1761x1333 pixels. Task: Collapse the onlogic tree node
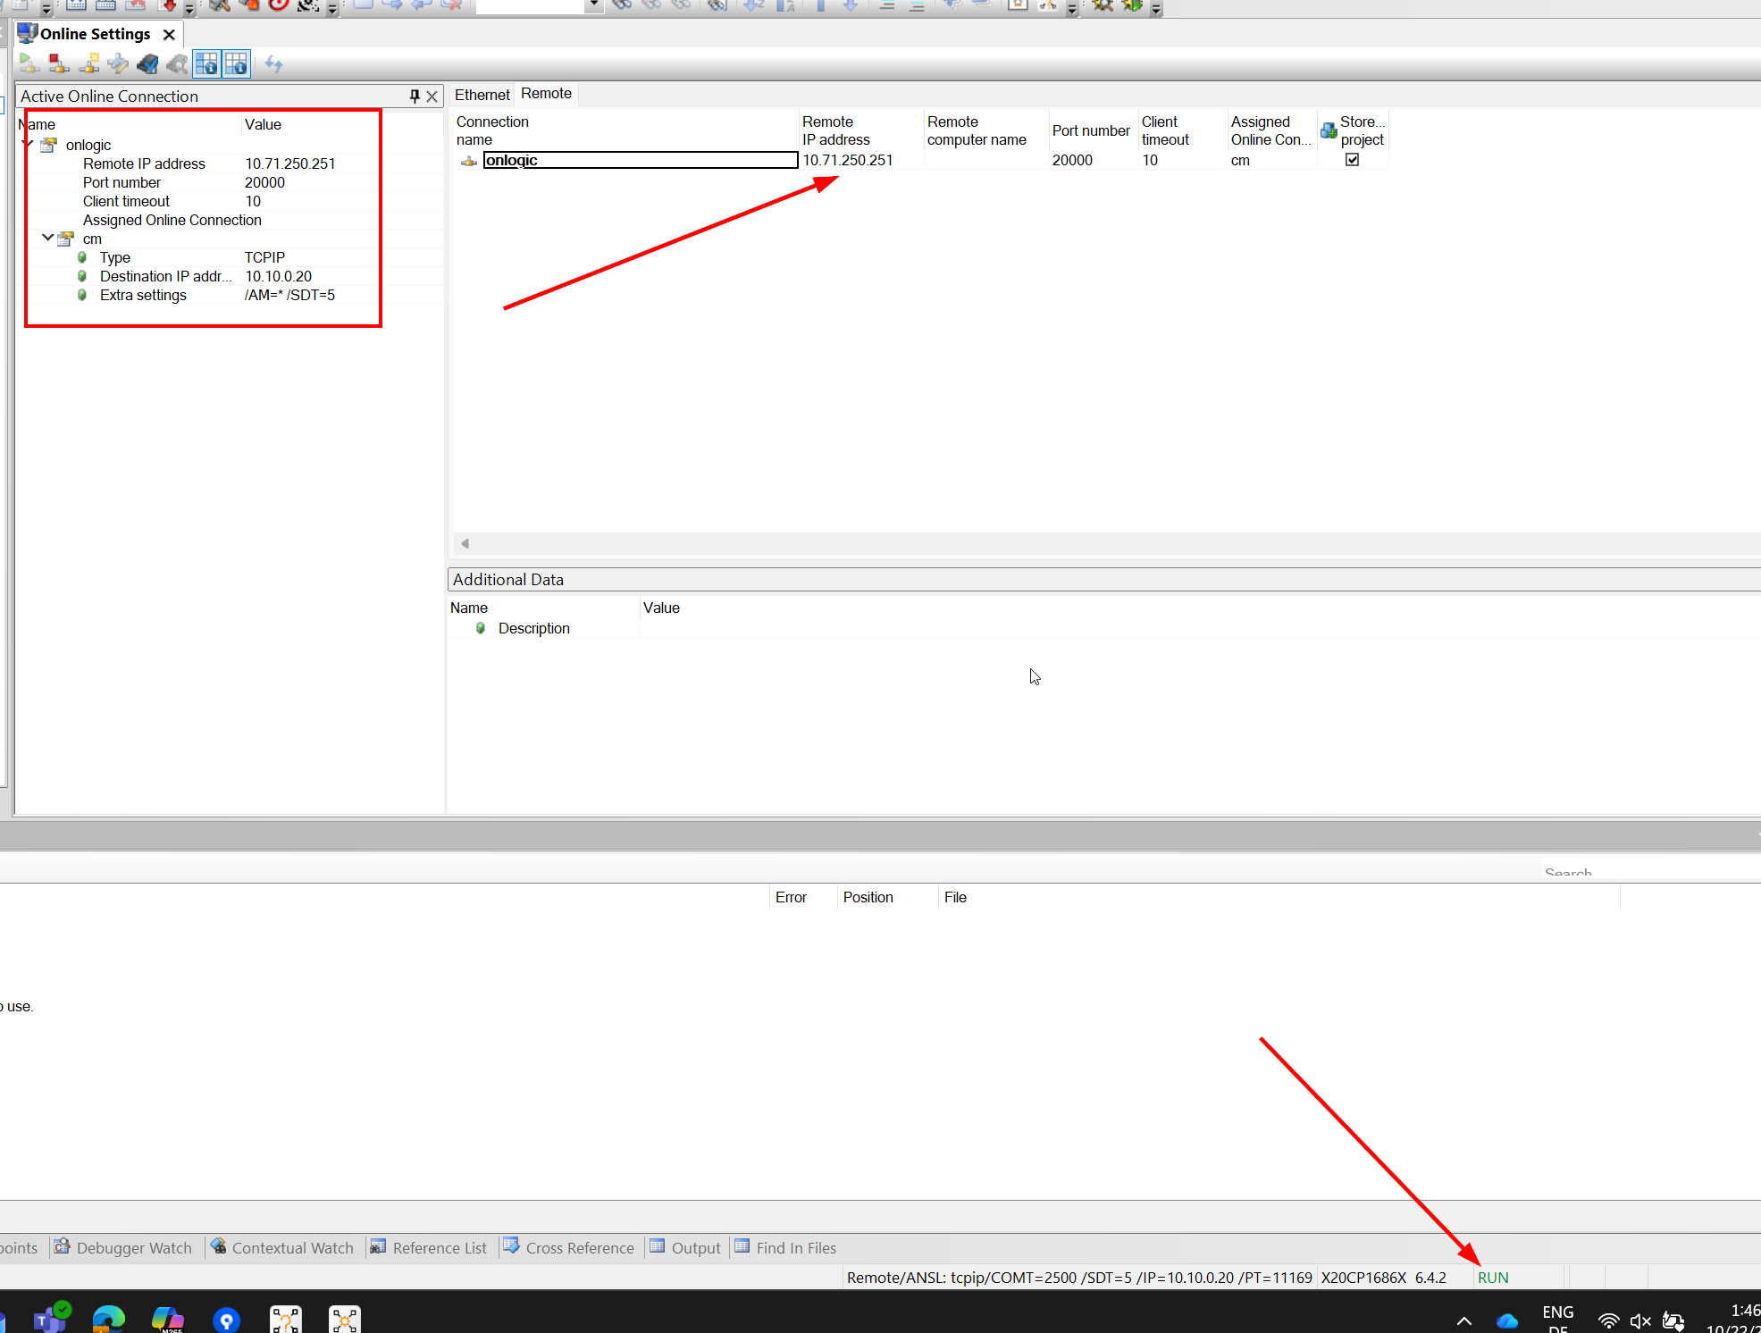click(x=29, y=144)
